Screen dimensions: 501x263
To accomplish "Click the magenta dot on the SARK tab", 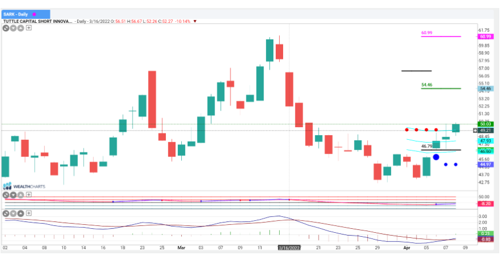I will pos(33,13).
